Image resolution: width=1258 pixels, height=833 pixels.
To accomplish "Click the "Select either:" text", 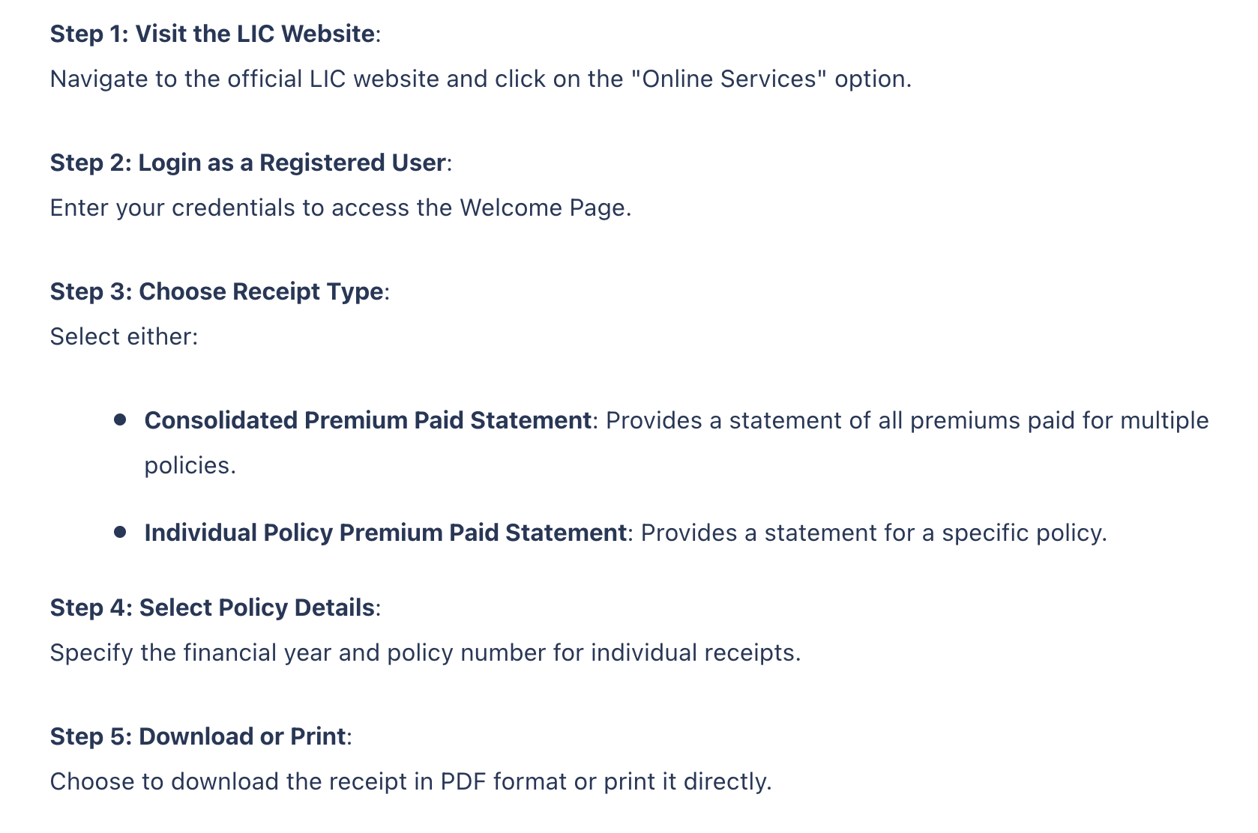I will 124,336.
